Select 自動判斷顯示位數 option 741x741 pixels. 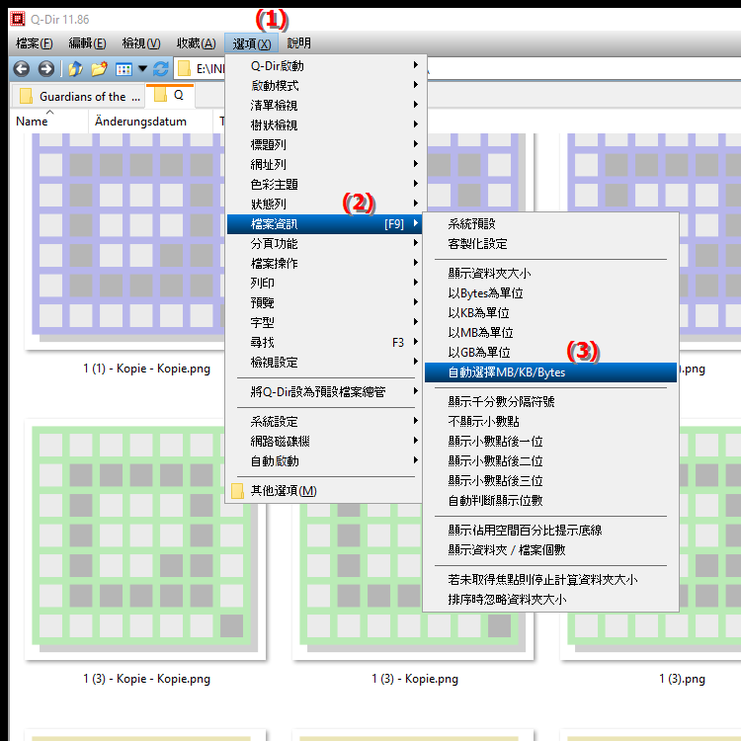550,501
